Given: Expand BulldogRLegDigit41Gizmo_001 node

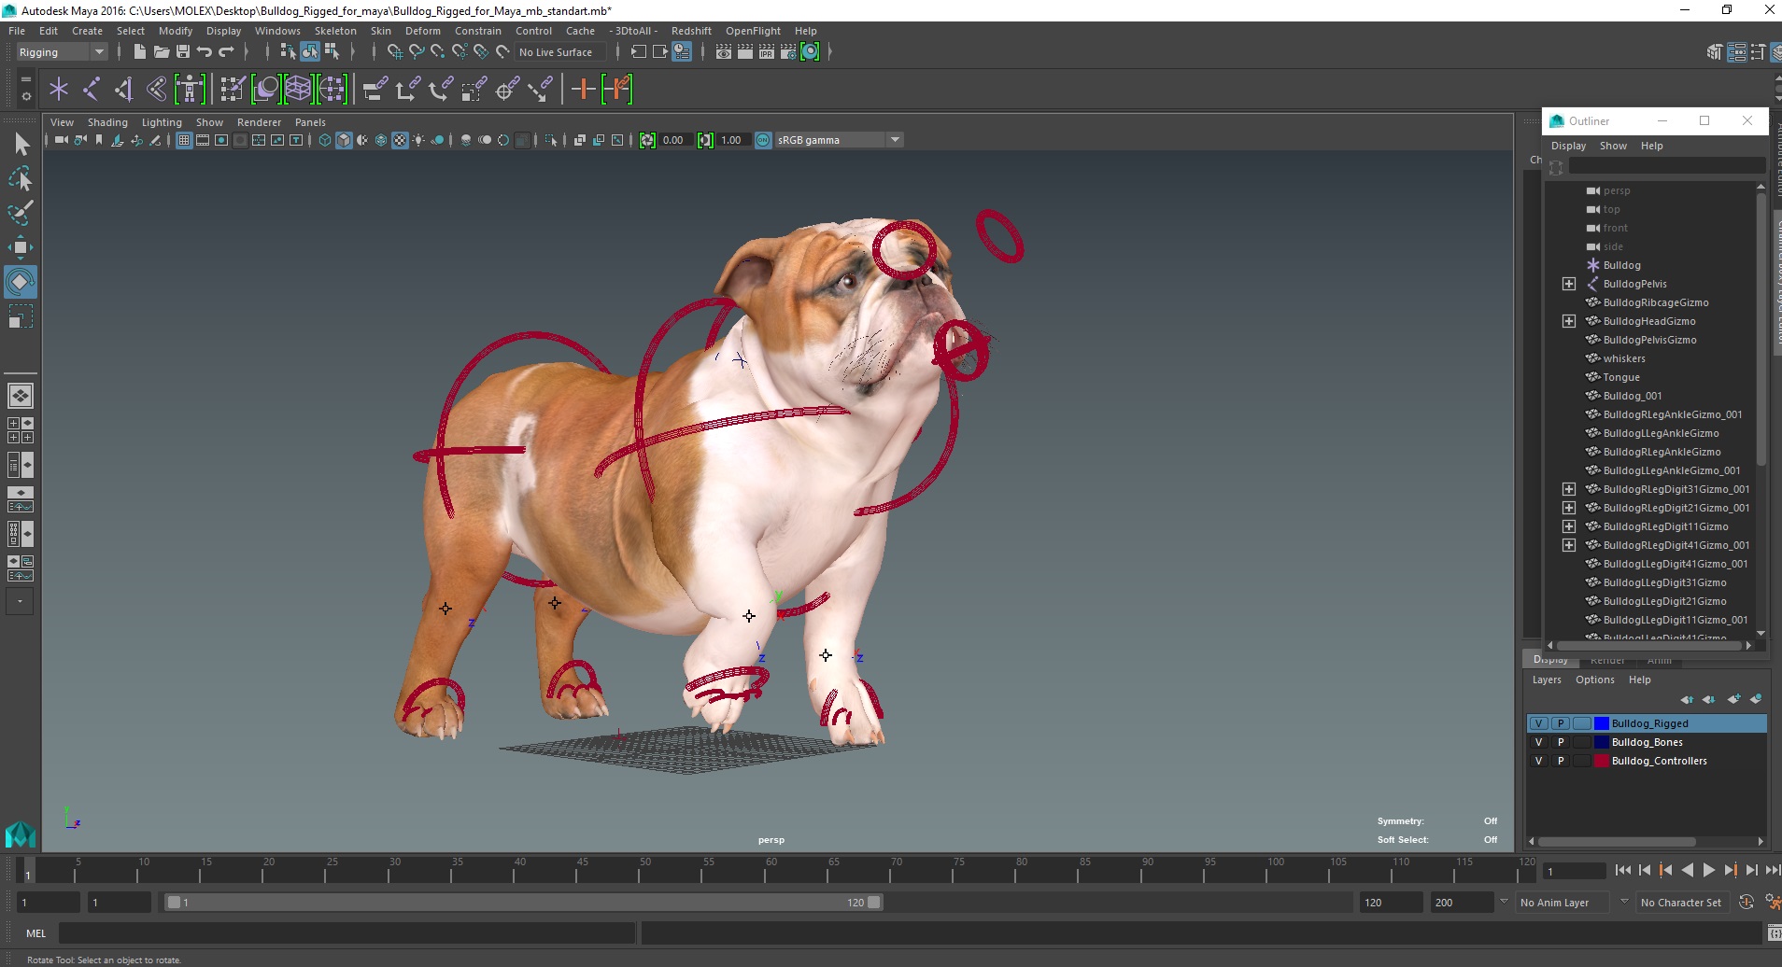Looking at the screenshot, I should [x=1569, y=545].
